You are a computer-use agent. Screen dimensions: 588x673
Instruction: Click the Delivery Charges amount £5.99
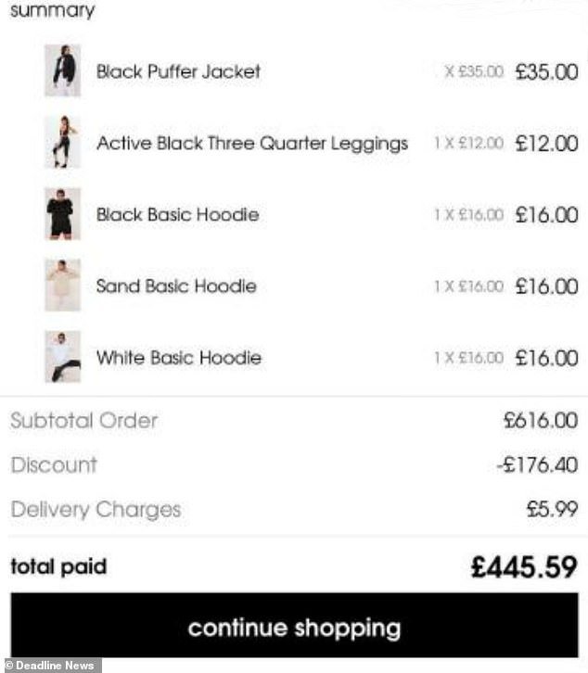(552, 510)
